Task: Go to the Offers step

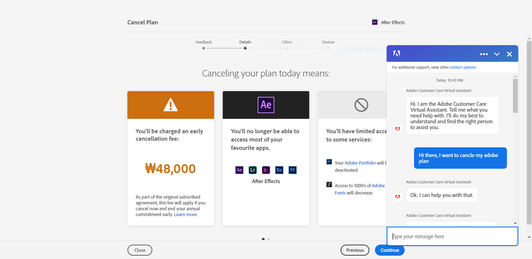Action: tap(287, 42)
